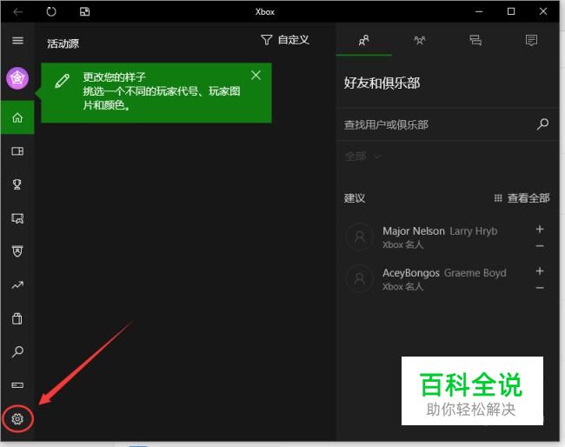
Task: Expand the 全部 filter dropdown
Action: click(362, 157)
